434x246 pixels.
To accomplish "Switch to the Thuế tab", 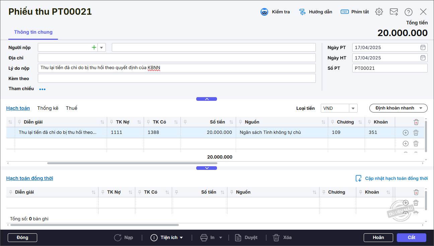I will [x=71, y=108].
